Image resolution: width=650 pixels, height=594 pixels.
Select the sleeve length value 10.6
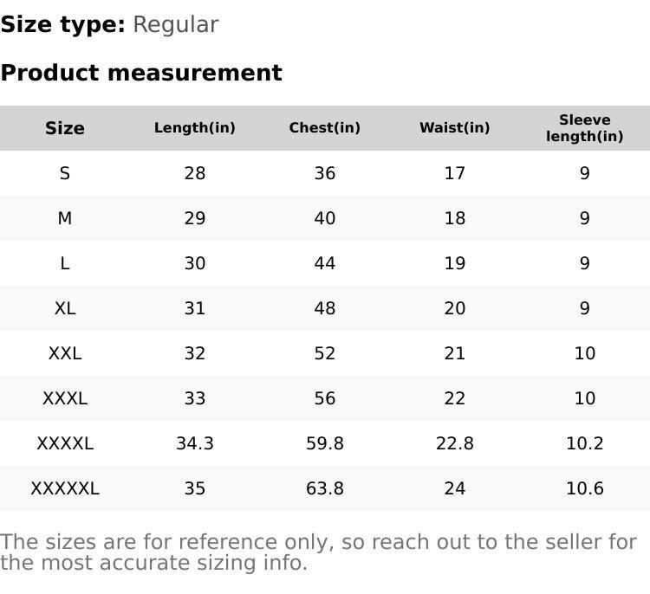(585, 488)
